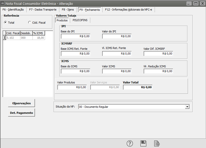Switch to the PIS/COFINS sub-tab
Image resolution: width=206 pixels, height=148 pixels.
pos(80,20)
